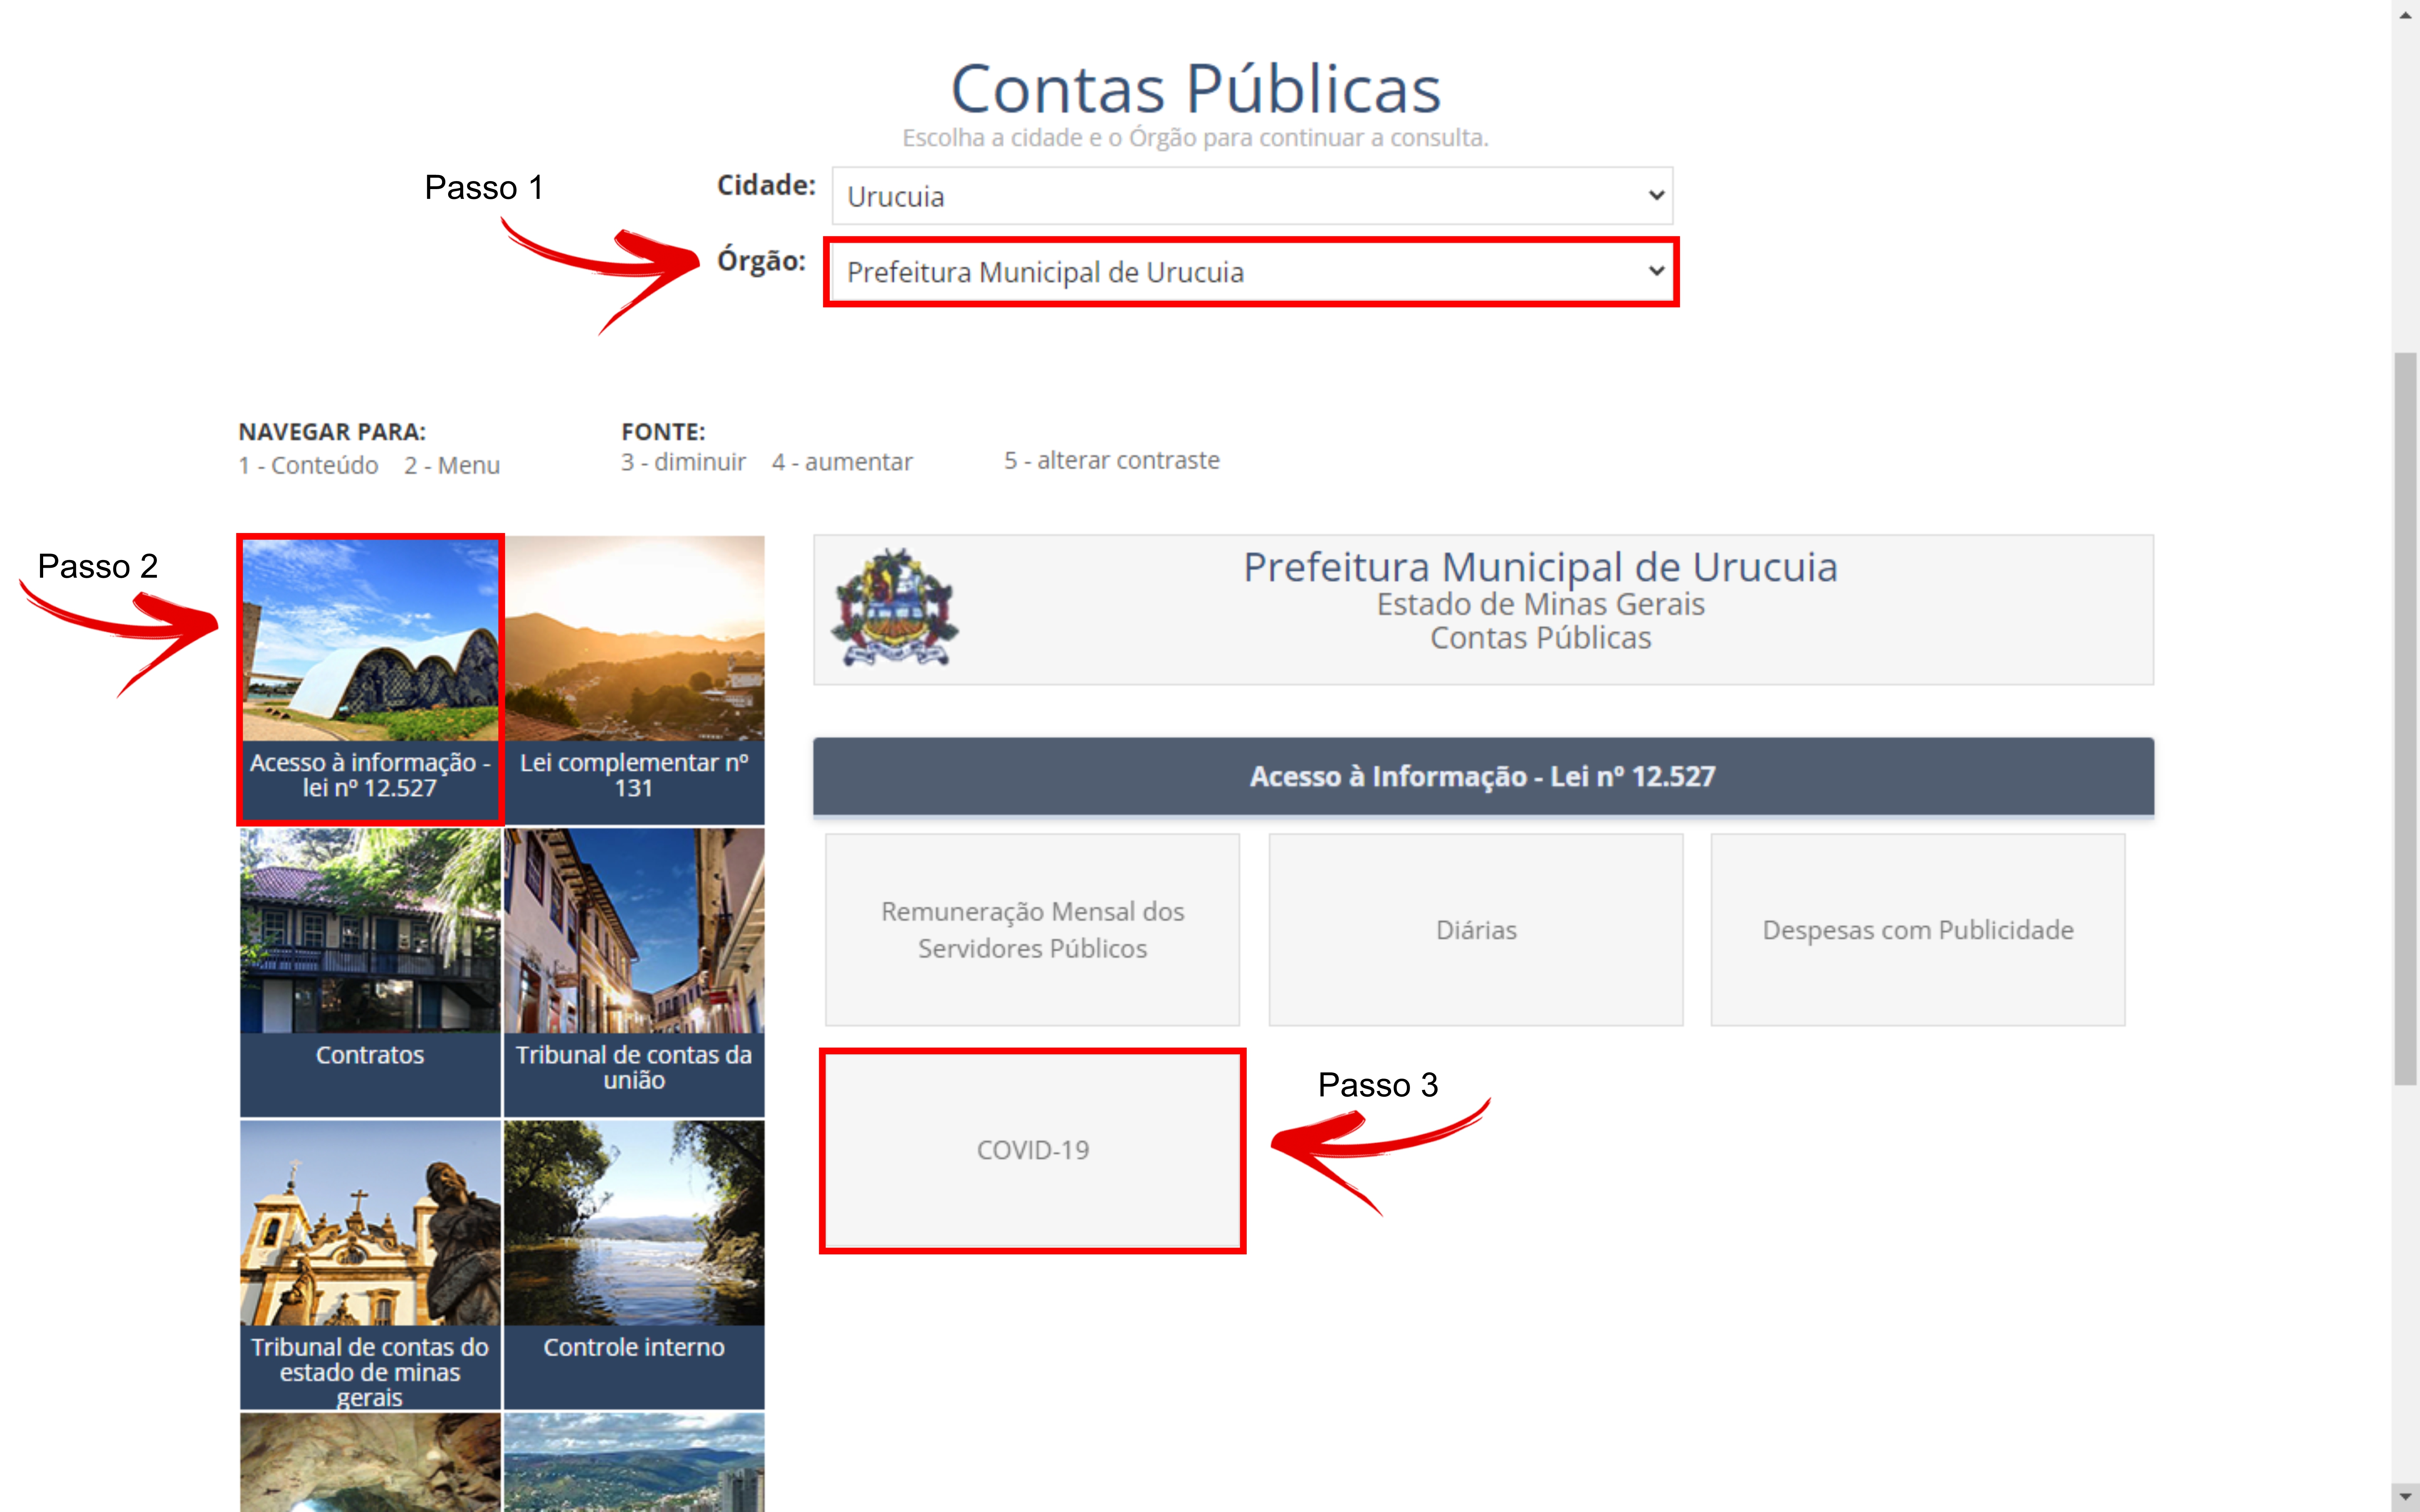The height and width of the screenshot is (1512, 2420).
Task: Open Despesas com Publicidade button
Action: (x=1918, y=930)
